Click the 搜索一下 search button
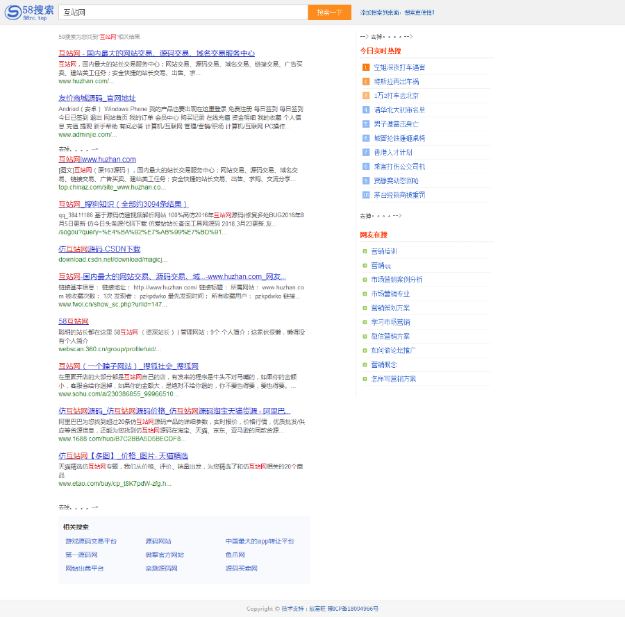Screen dimensions: 625x617 [x=329, y=12]
